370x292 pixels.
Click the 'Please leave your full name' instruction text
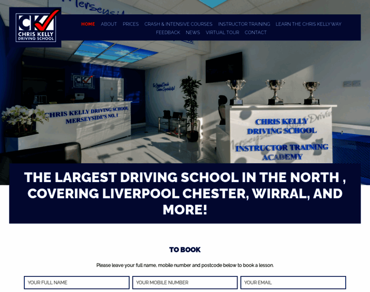point(185,265)
